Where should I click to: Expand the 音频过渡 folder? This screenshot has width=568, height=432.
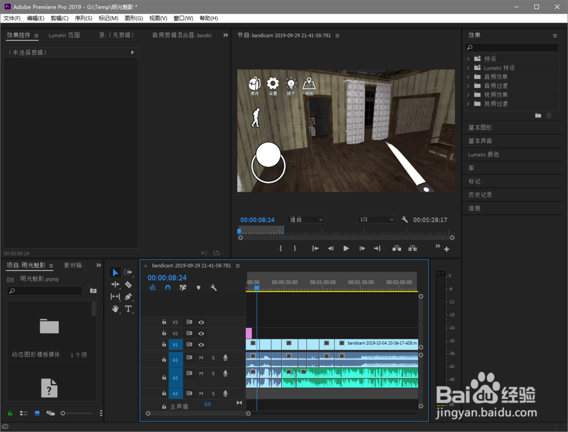[x=468, y=86]
